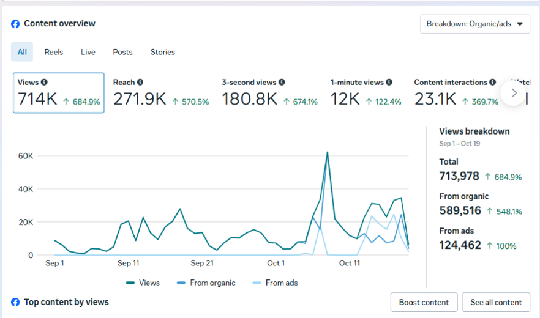The image size is (540, 318).
Task: Click the info icon next to 3-second views
Action: click(x=282, y=83)
